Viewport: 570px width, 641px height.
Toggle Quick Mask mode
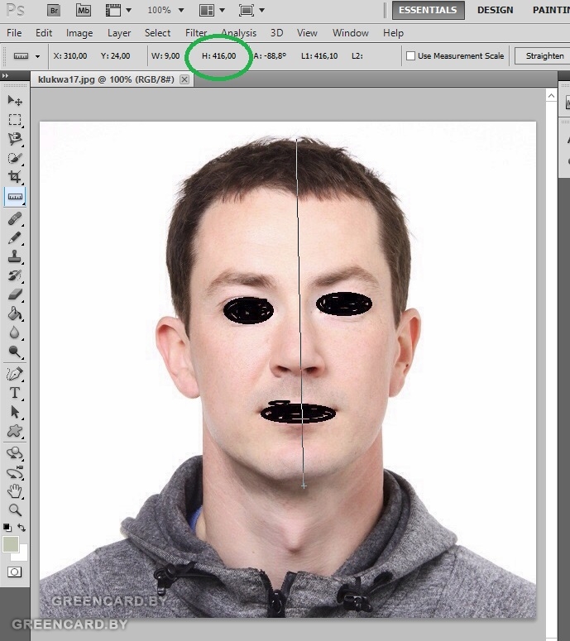14,572
